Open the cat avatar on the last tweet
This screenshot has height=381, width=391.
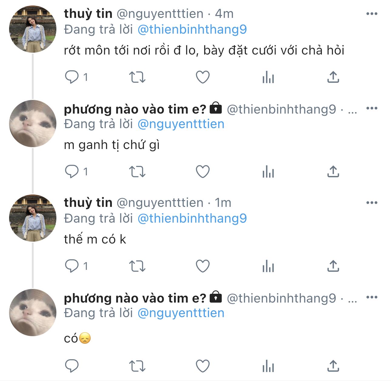[33, 313]
